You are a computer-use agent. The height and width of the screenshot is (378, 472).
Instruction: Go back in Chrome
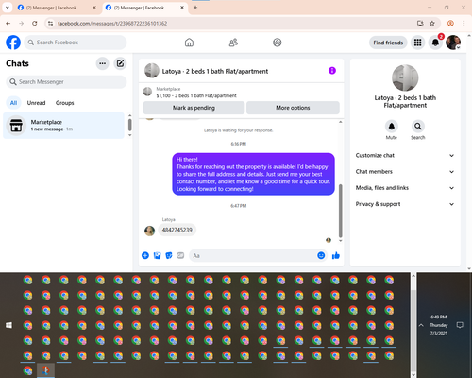point(8,24)
